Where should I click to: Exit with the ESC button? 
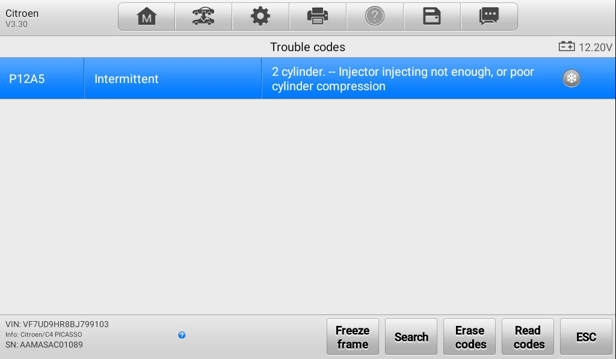[586, 337]
